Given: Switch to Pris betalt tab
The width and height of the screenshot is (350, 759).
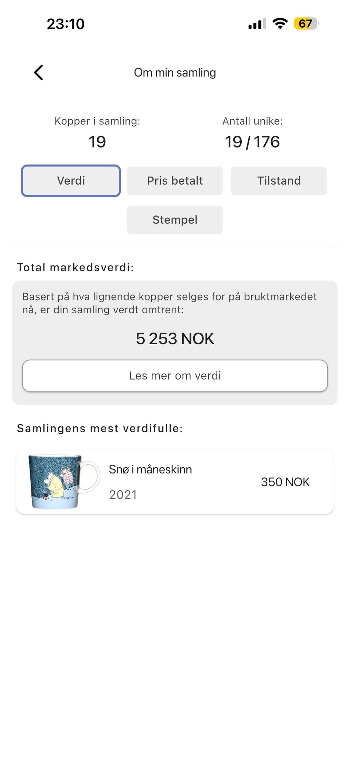Looking at the screenshot, I should pos(175,181).
